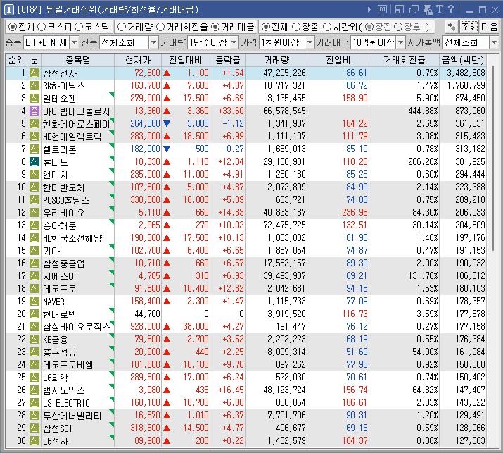
Task: Select the 시간외 radio button
Action: coord(327,27)
